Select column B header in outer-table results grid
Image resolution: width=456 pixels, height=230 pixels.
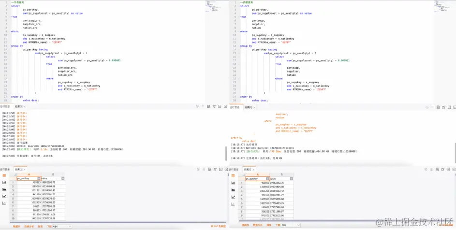click(x=53, y=174)
